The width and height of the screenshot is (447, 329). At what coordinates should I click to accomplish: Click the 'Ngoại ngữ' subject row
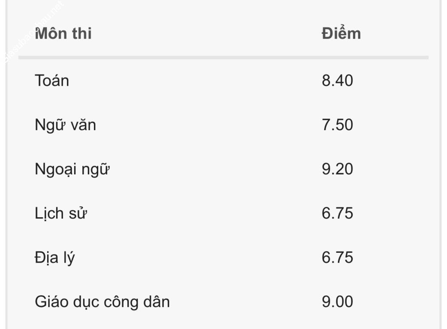click(72, 170)
